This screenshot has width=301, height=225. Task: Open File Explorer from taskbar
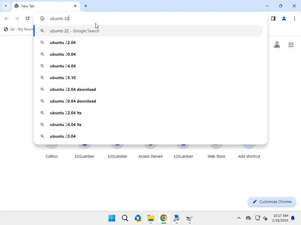(x=151, y=218)
